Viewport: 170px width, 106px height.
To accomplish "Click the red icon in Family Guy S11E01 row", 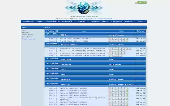I will click(x=109, y=88).
